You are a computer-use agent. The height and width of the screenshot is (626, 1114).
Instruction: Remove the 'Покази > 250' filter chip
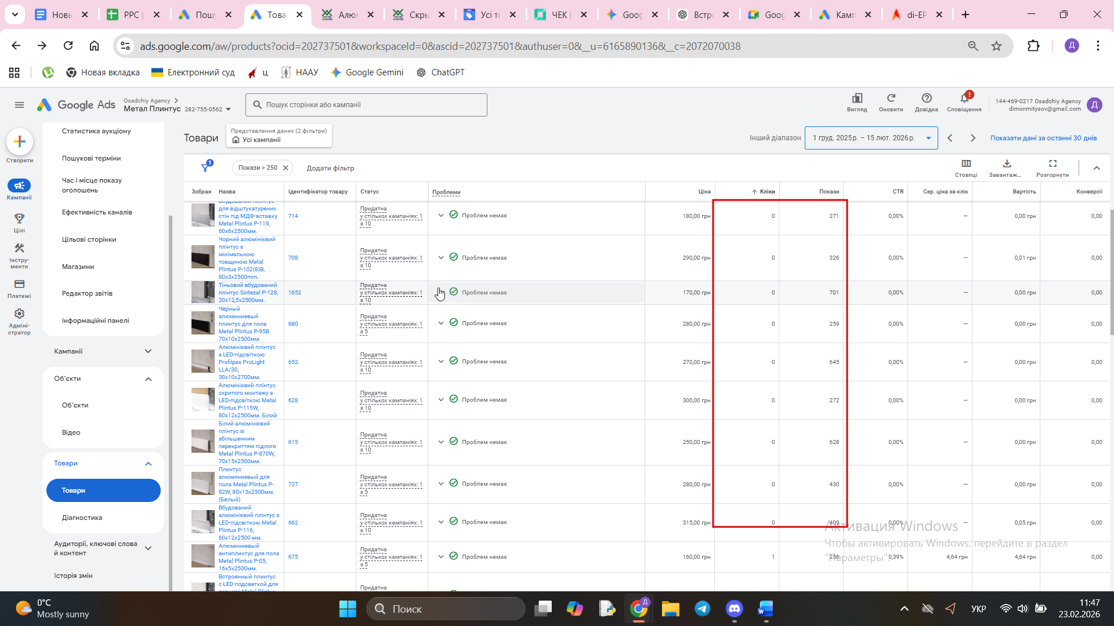285,168
